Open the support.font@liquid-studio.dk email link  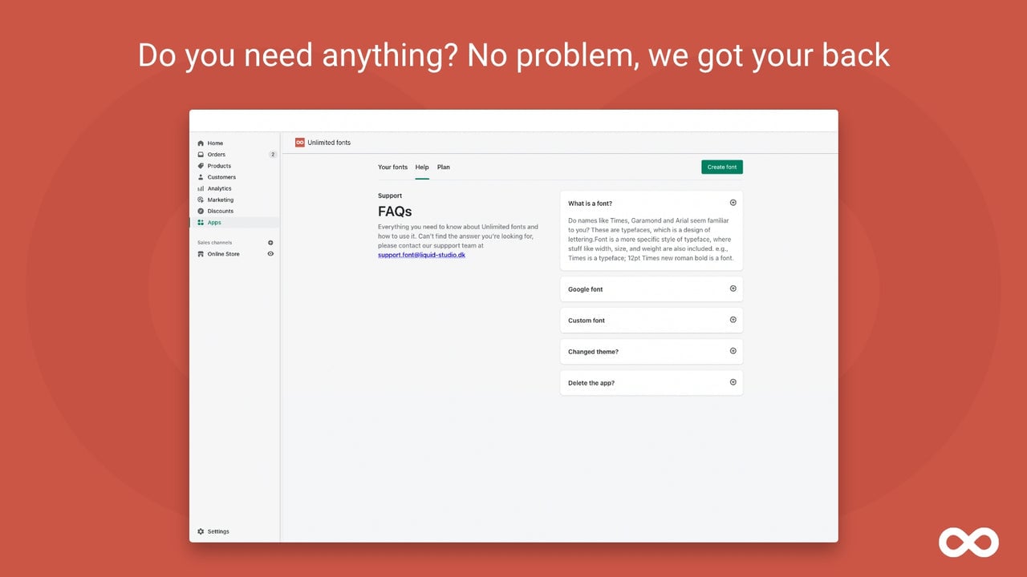pos(422,254)
